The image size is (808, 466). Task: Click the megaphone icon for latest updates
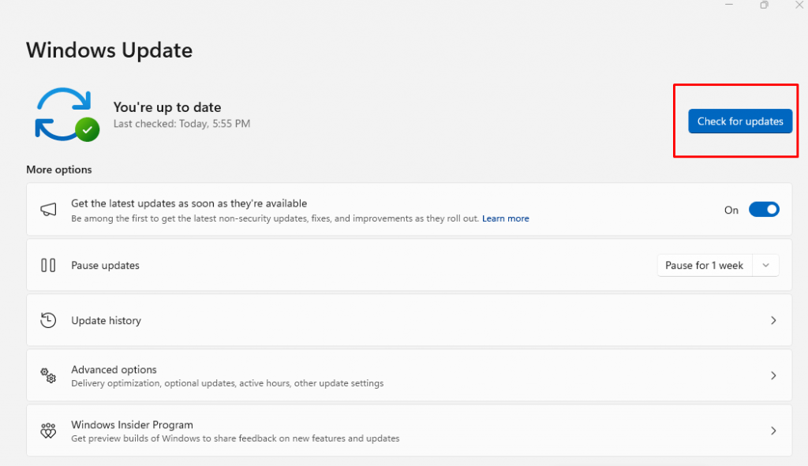(x=48, y=210)
